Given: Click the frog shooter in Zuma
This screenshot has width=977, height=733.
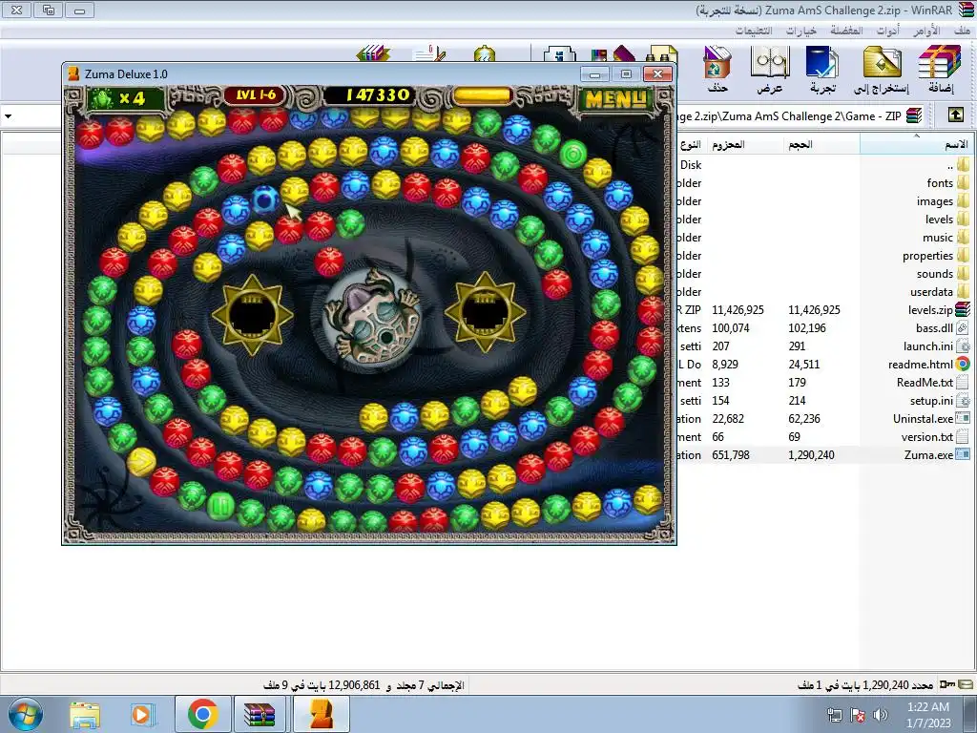Looking at the screenshot, I should point(373,319).
